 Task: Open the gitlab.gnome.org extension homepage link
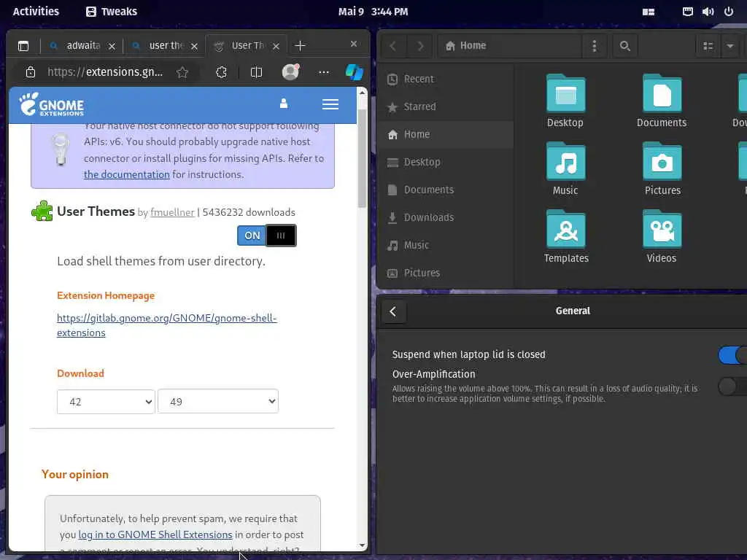coord(167,325)
